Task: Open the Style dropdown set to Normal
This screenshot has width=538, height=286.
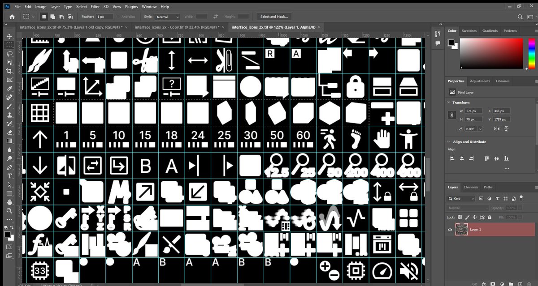Action: [x=167, y=17]
